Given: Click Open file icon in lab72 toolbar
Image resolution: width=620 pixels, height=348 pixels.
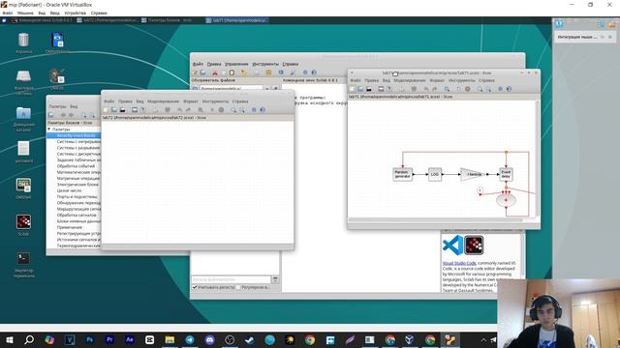Looking at the screenshot, I should point(114,110).
